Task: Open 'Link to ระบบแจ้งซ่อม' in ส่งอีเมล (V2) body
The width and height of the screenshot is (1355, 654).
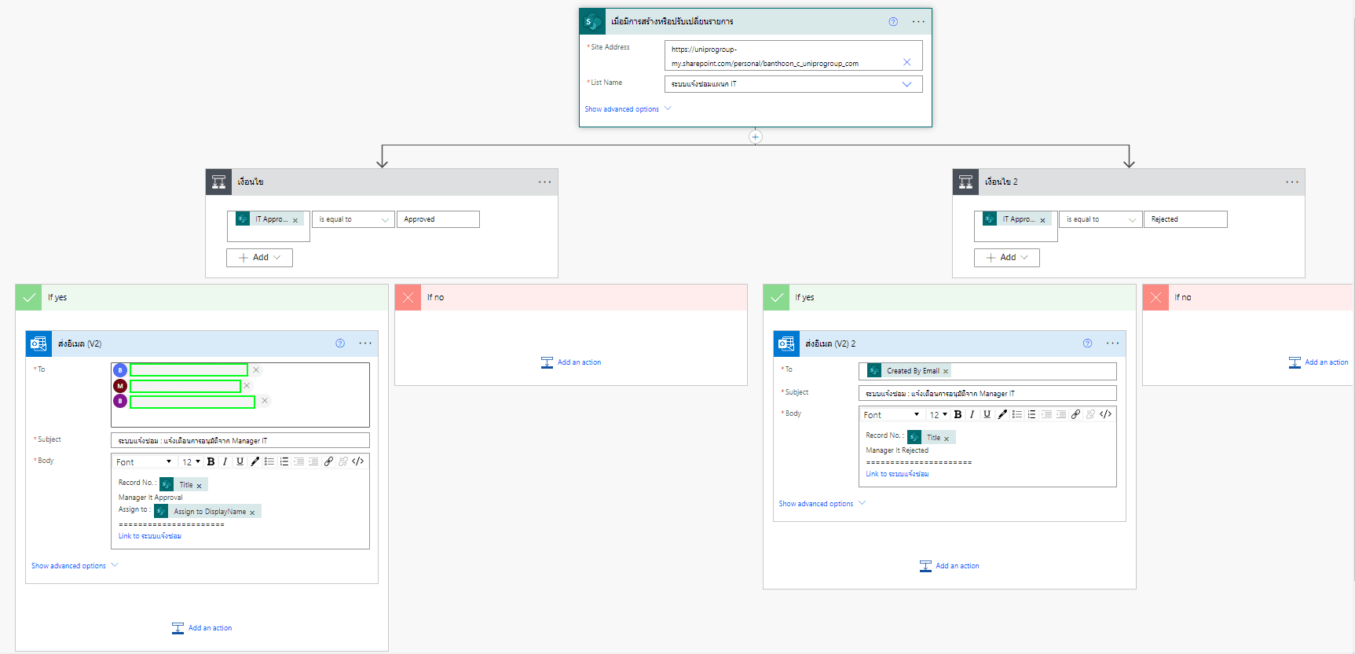Action: click(x=150, y=536)
